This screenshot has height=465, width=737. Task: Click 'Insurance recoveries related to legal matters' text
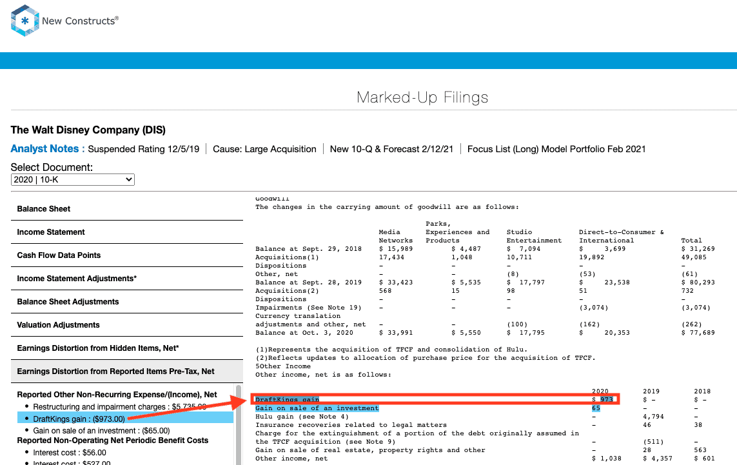[x=351, y=425]
